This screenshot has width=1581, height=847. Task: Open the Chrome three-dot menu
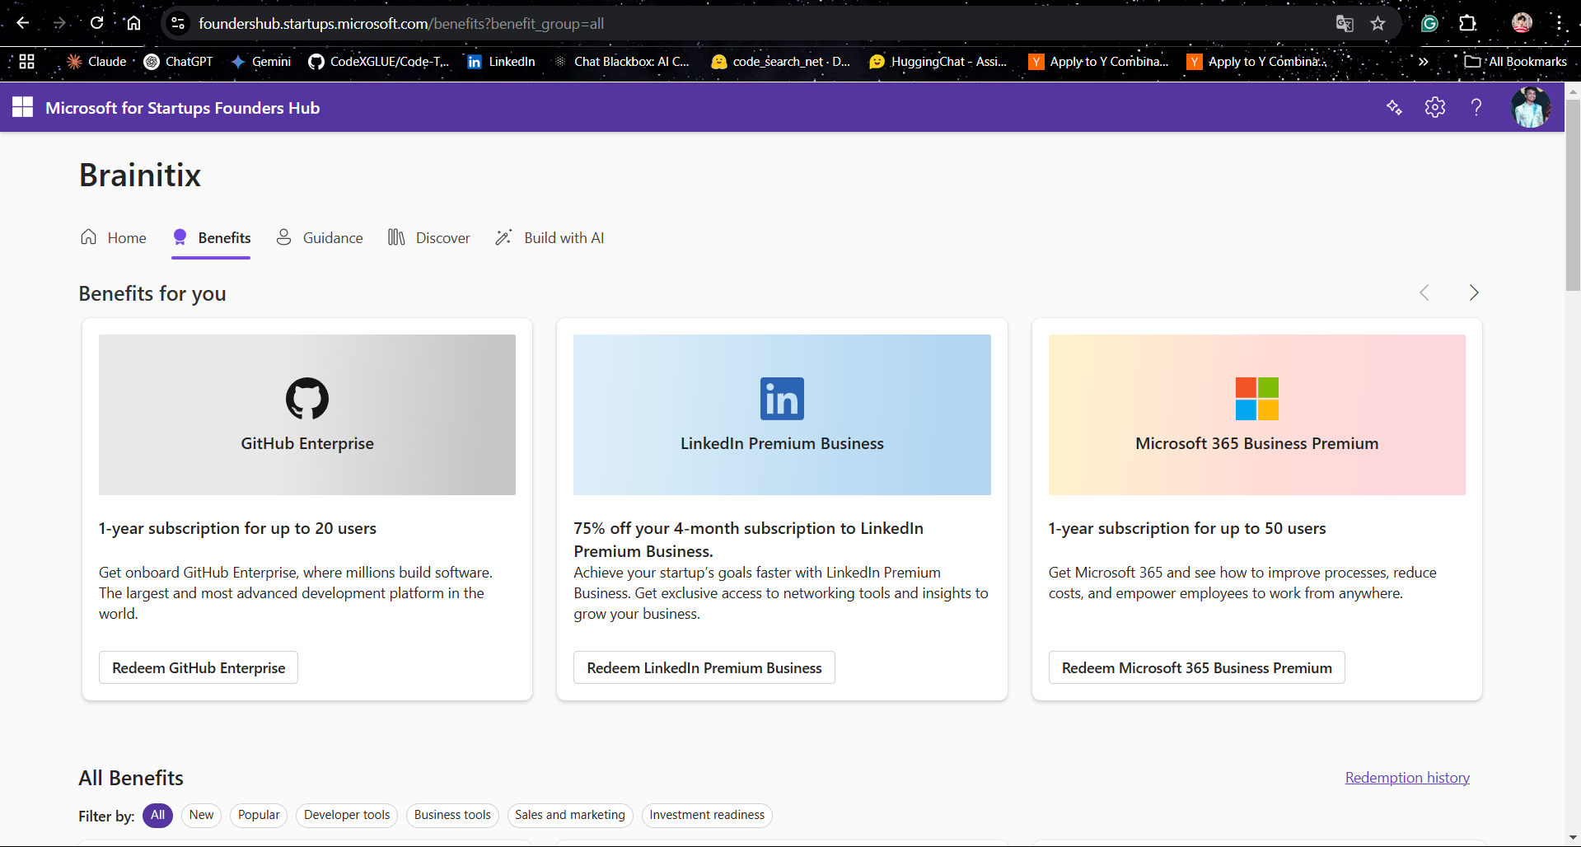coord(1560,23)
